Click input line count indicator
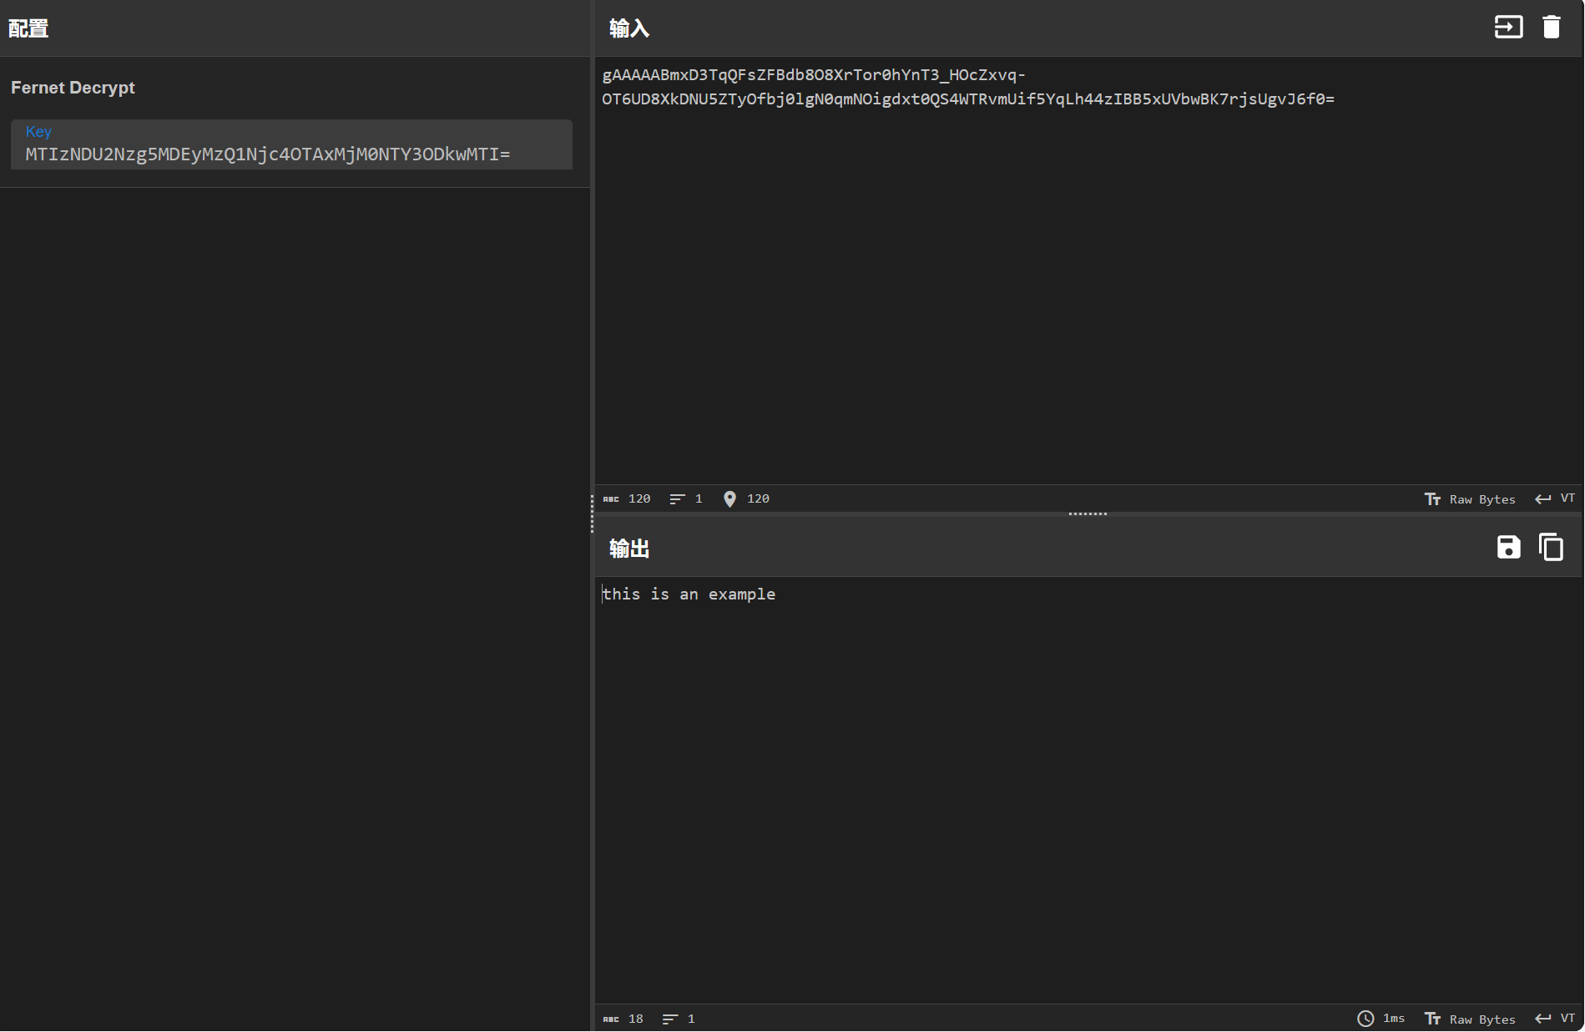The image size is (1585, 1032). (x=686, y=499)
